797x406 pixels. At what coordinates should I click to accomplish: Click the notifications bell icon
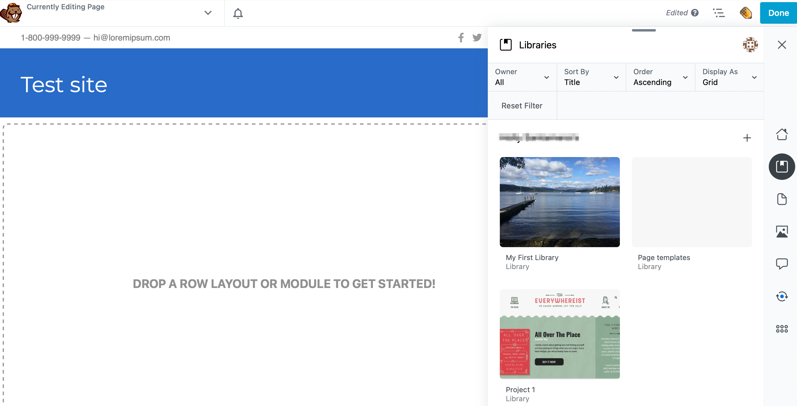pos(238,13)
